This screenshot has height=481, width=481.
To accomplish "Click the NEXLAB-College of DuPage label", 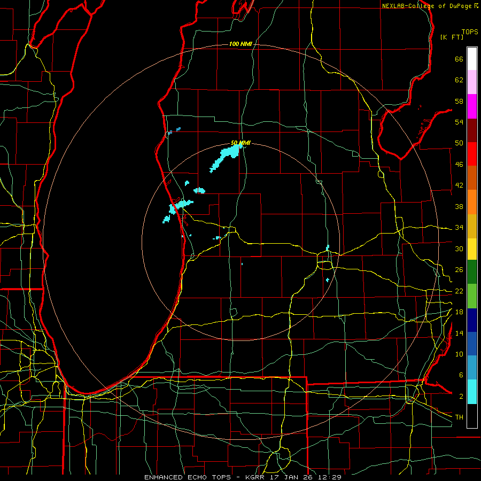I will coord(428,6).
